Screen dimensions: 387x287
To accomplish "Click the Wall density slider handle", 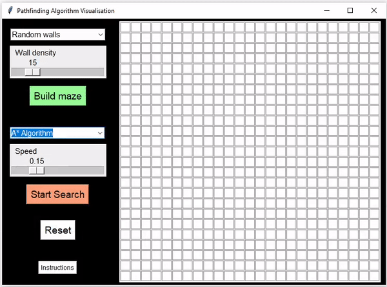I will (32, 72).
